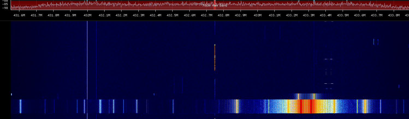Select the 431.8M frequency tick label
This screenshot has height=119, width=409.
tap(53, 15)
